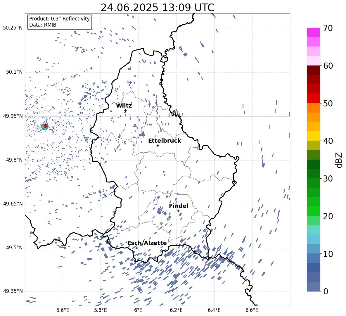Click the title 24.06.2025 13:09 UTC
Image resolution: width=346 pixels, height=316 pixels.
pyautogui.click(x=158, y=8)
